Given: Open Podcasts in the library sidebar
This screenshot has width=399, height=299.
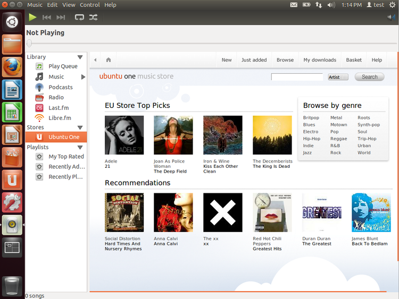Looking at the screenshot, I should [60, 87].
